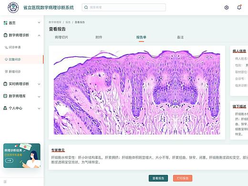This screenshot has height=186, width=248.
Task: Open notifications bell icon
Action: coord(239,7)
